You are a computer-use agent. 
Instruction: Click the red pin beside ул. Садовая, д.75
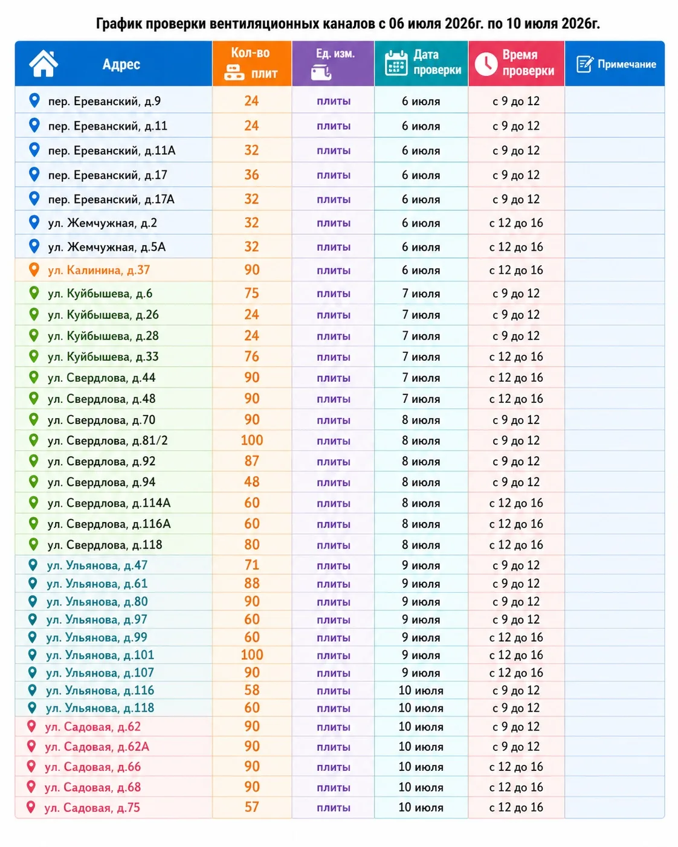[31, 807]
